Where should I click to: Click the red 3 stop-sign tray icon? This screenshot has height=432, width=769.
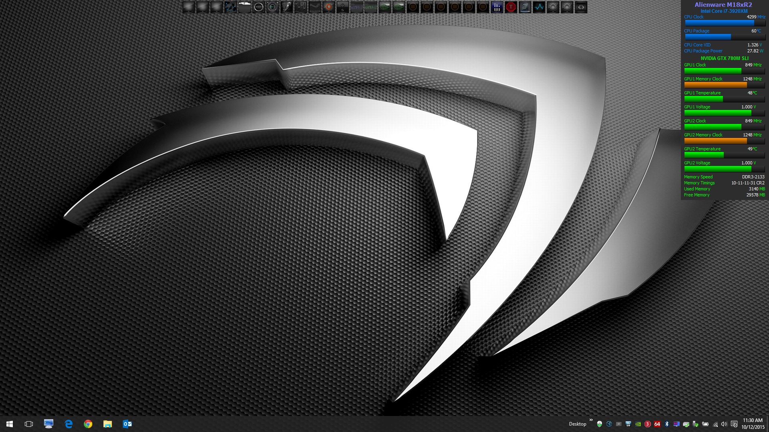648,424
